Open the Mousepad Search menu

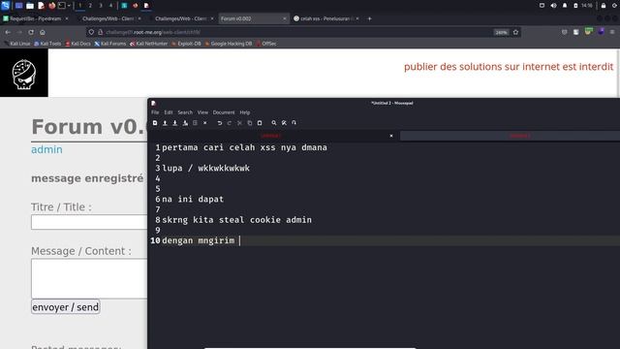pyautogui.click(x=185, y=112)
